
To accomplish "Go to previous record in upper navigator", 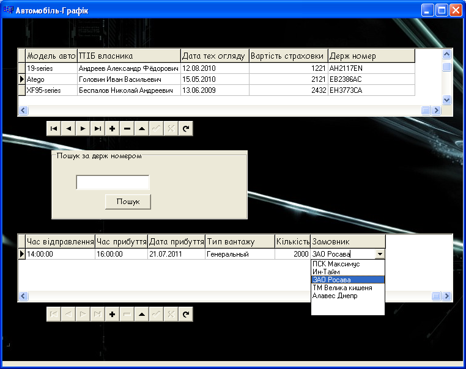I will 68,129.
